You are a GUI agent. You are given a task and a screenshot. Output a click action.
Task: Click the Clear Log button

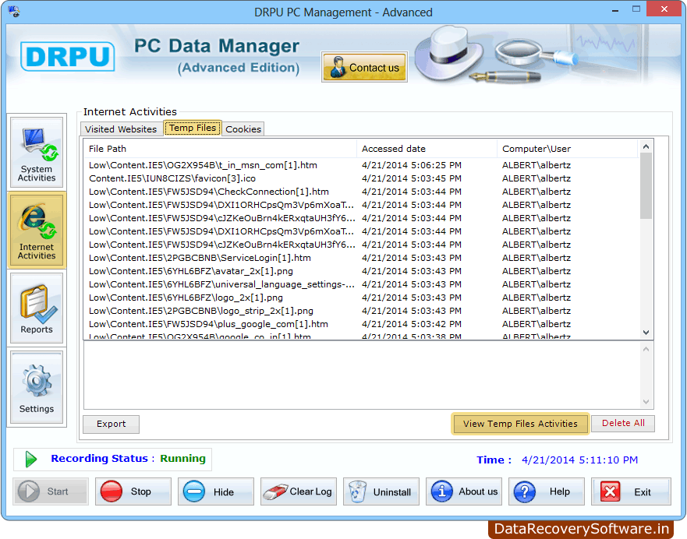coord(299,491)
